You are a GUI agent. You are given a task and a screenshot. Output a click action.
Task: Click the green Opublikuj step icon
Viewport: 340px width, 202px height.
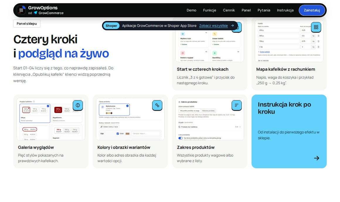tap(215, 53)
